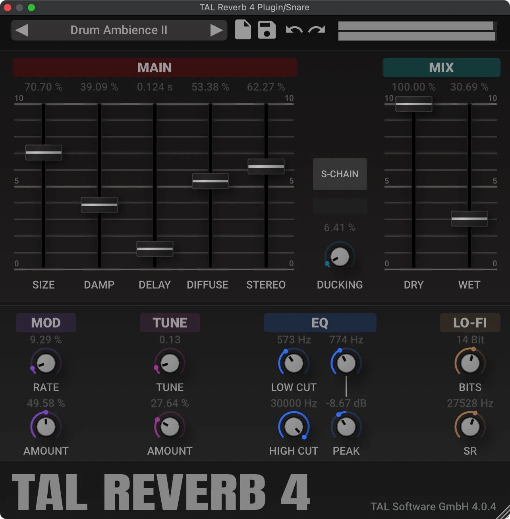Open the previous preset with the left arrow
This screenshot has width=510, height=519.
pyautogui.click(x=22, y=30)
